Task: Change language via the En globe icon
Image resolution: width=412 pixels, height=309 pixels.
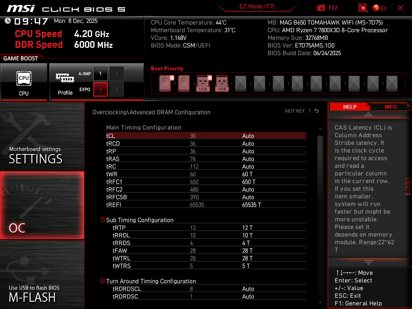Action: (x=380, y=8)
